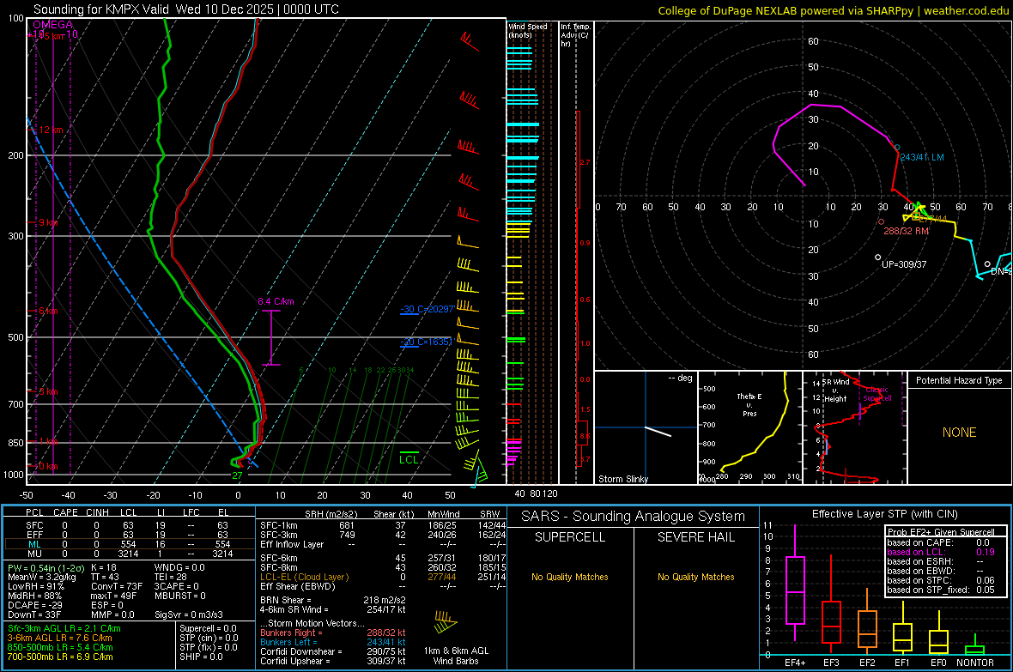1013x672 pixels.
Task: Click the magenta 'based on LCL:' row
Action: pyautogui.click(x=941, y=552)
